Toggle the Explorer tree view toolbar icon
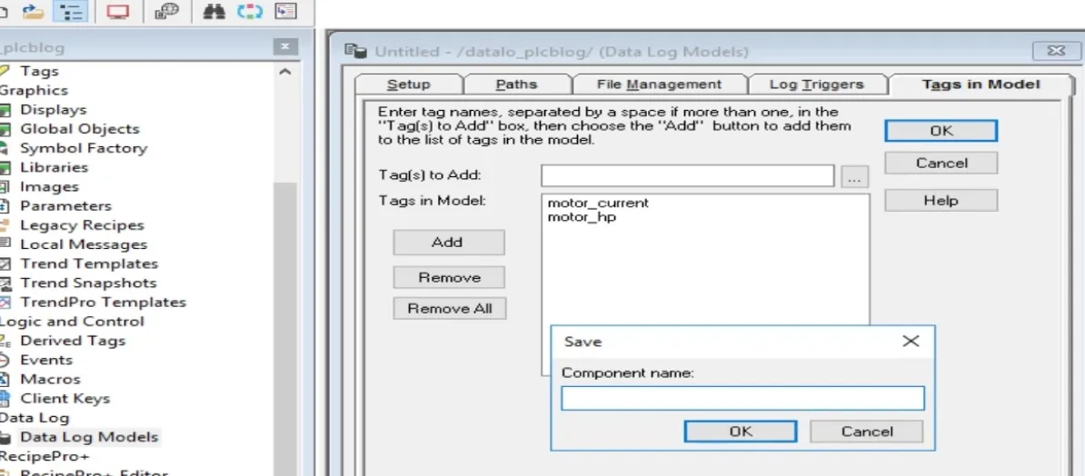This screenshot has height=476, width=1085. point(70,11)
